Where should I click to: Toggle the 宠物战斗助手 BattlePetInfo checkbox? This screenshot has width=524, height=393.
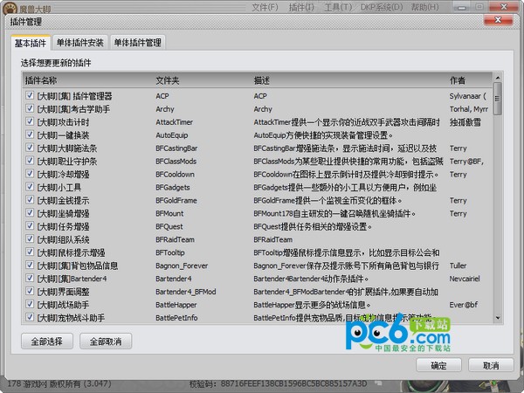[x=30, y=317]
